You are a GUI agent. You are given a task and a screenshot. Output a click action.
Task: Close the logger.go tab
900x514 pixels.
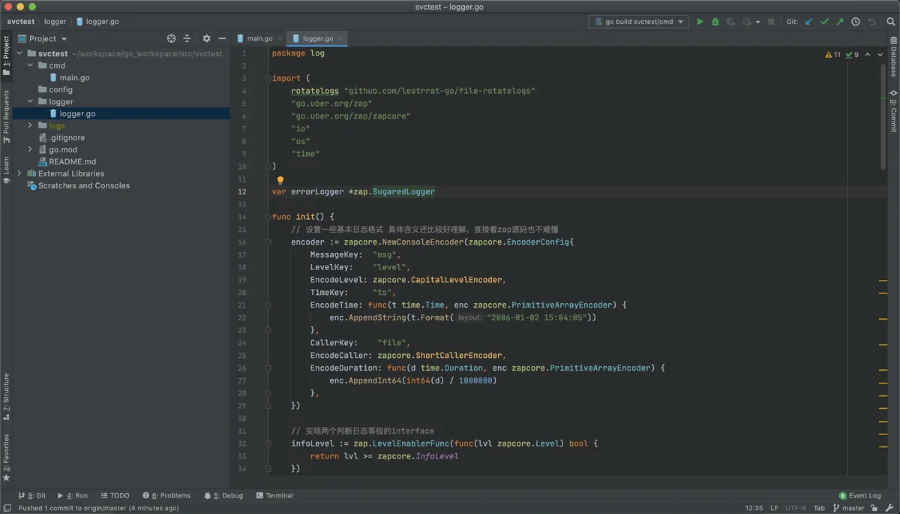(341, 38)
